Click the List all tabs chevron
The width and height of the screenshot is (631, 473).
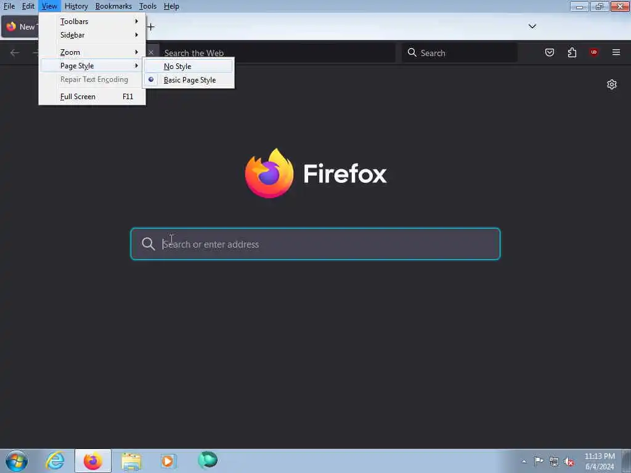click(532, 26)
